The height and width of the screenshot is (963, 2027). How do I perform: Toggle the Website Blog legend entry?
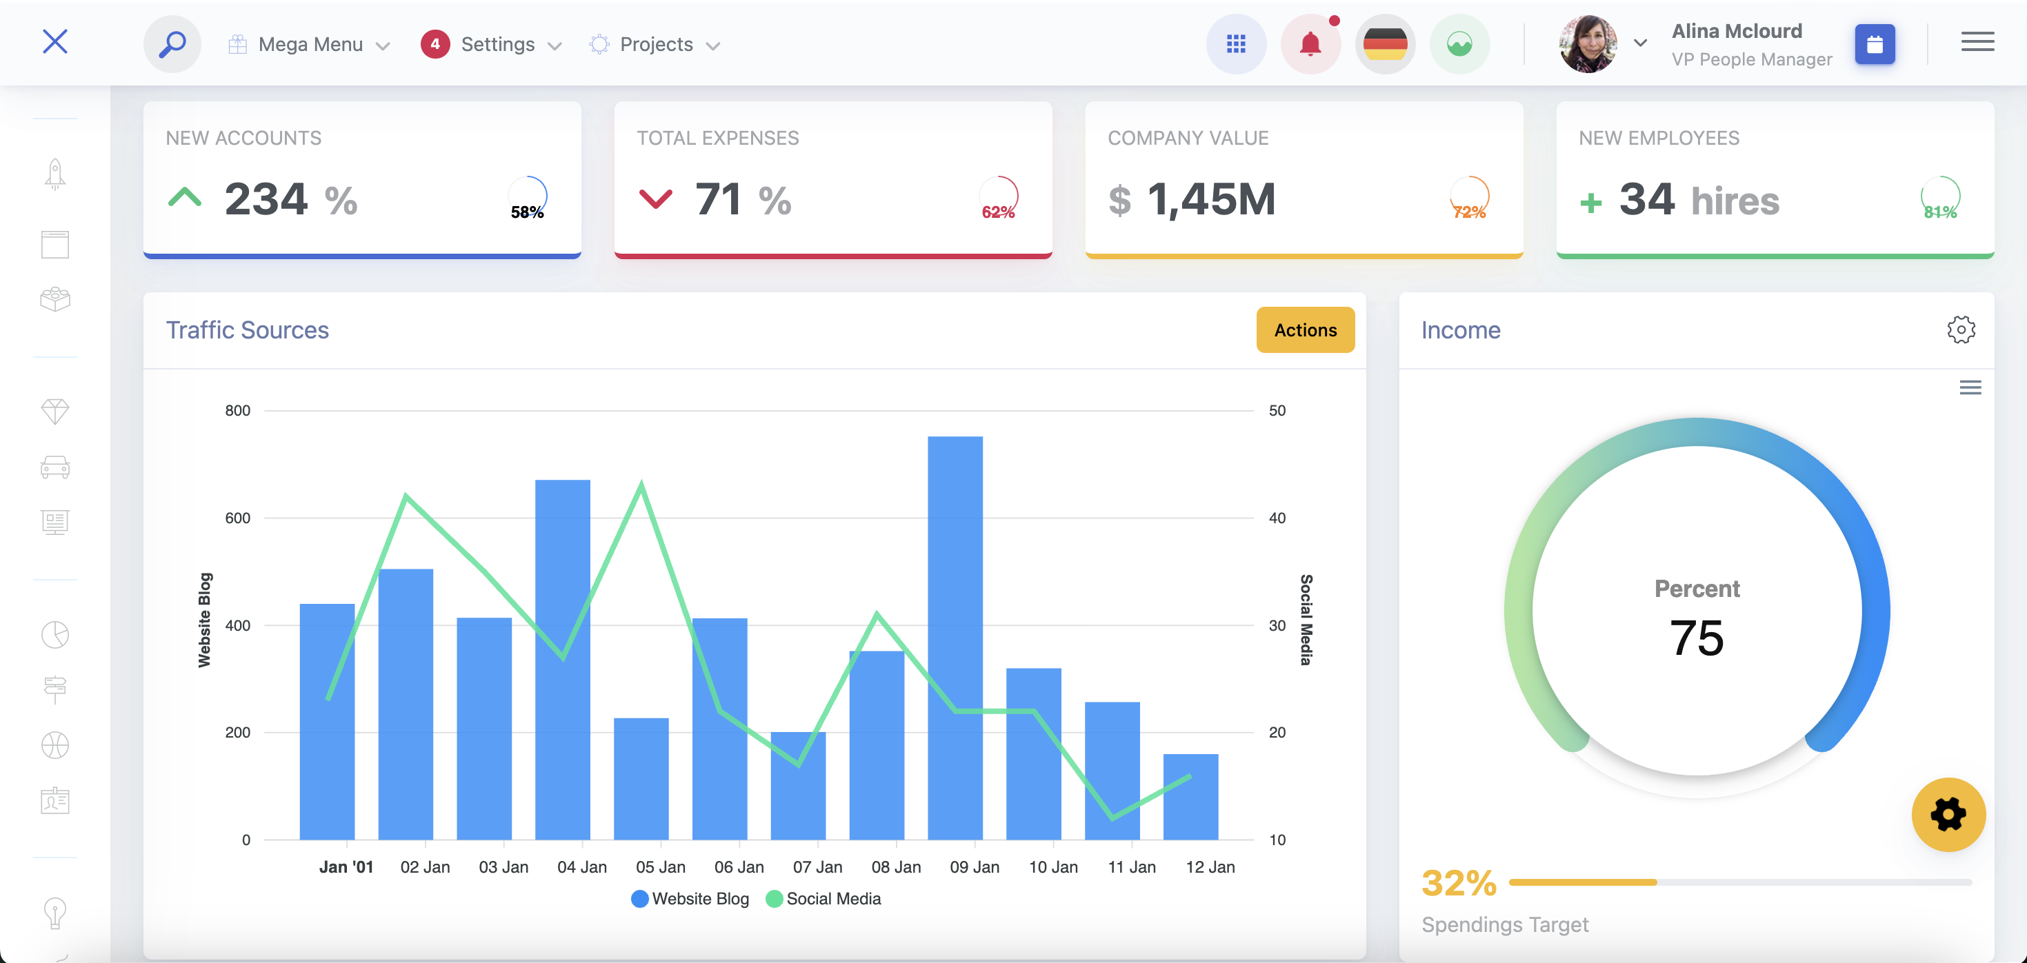[x=691, y=898]
